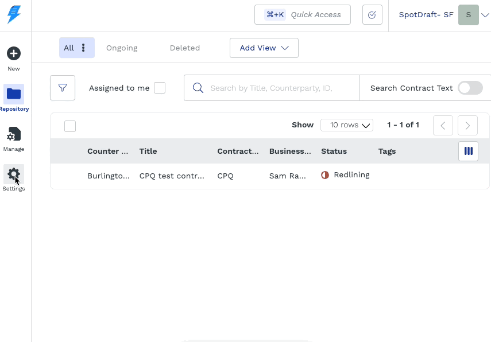The image size is (491, 342).
Task: Switch to the Ongoing tab
Action: pos(122,48)
